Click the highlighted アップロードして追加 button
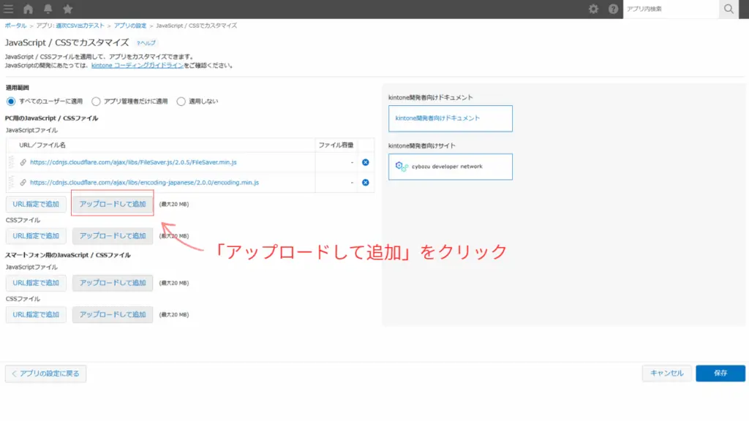This screenshot has width=749, height=421. pos(112,204)
